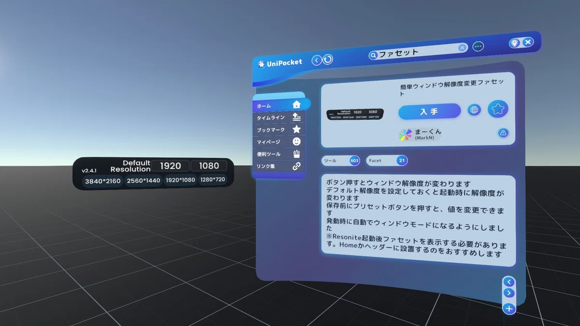Open the ブックマーク menu item
Image resolution: width=580 pixels, height=326 pixels.
click(279, 129)
